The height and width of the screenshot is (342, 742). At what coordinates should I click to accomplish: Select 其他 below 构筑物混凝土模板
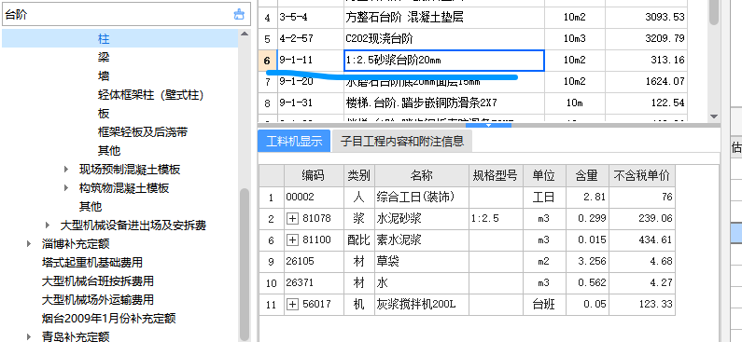pyautogui.click(x=91, y=207)
